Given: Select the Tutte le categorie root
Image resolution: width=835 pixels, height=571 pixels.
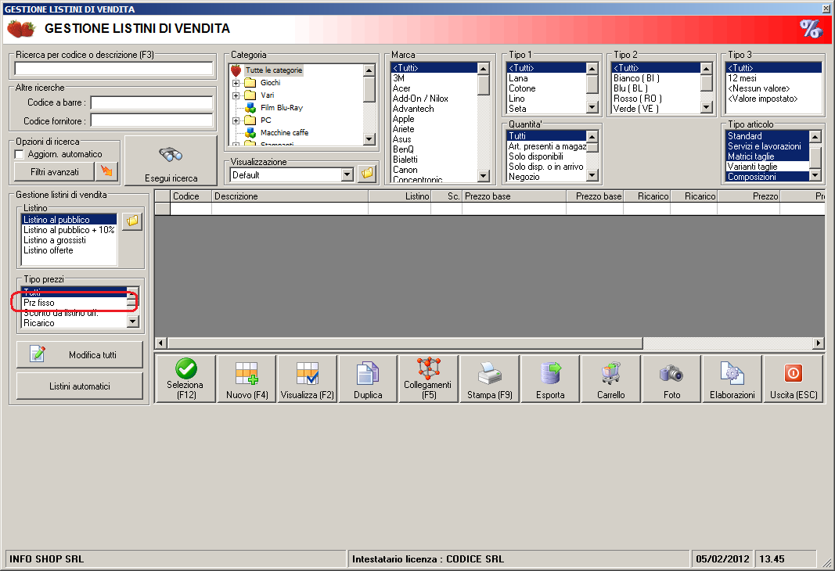Looking at the screenshot, I should 274,70.
